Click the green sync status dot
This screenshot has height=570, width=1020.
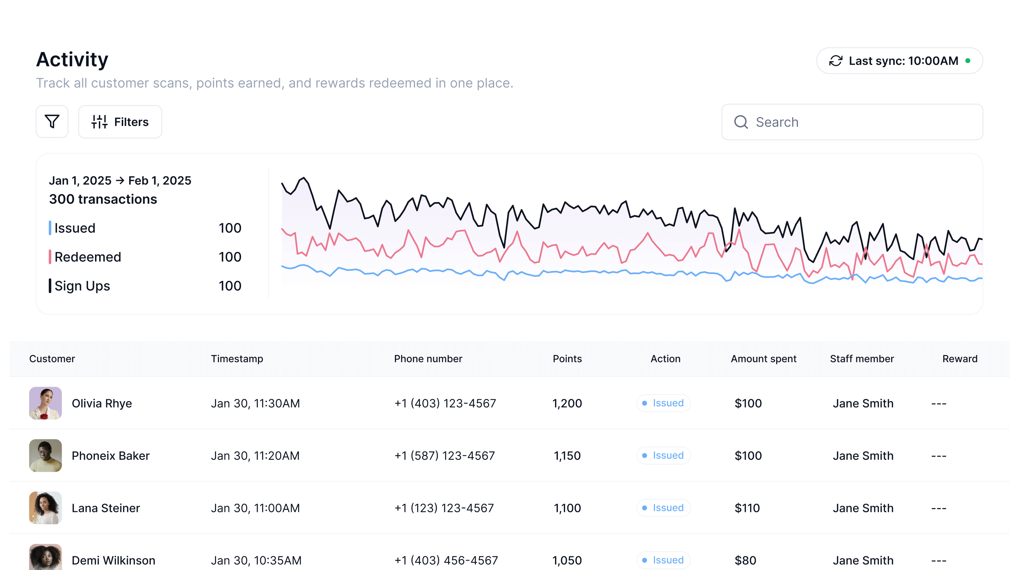pos(969,61)
